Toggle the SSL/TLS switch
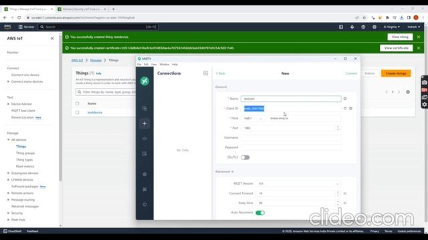428x240 pixels. [245, 157]
